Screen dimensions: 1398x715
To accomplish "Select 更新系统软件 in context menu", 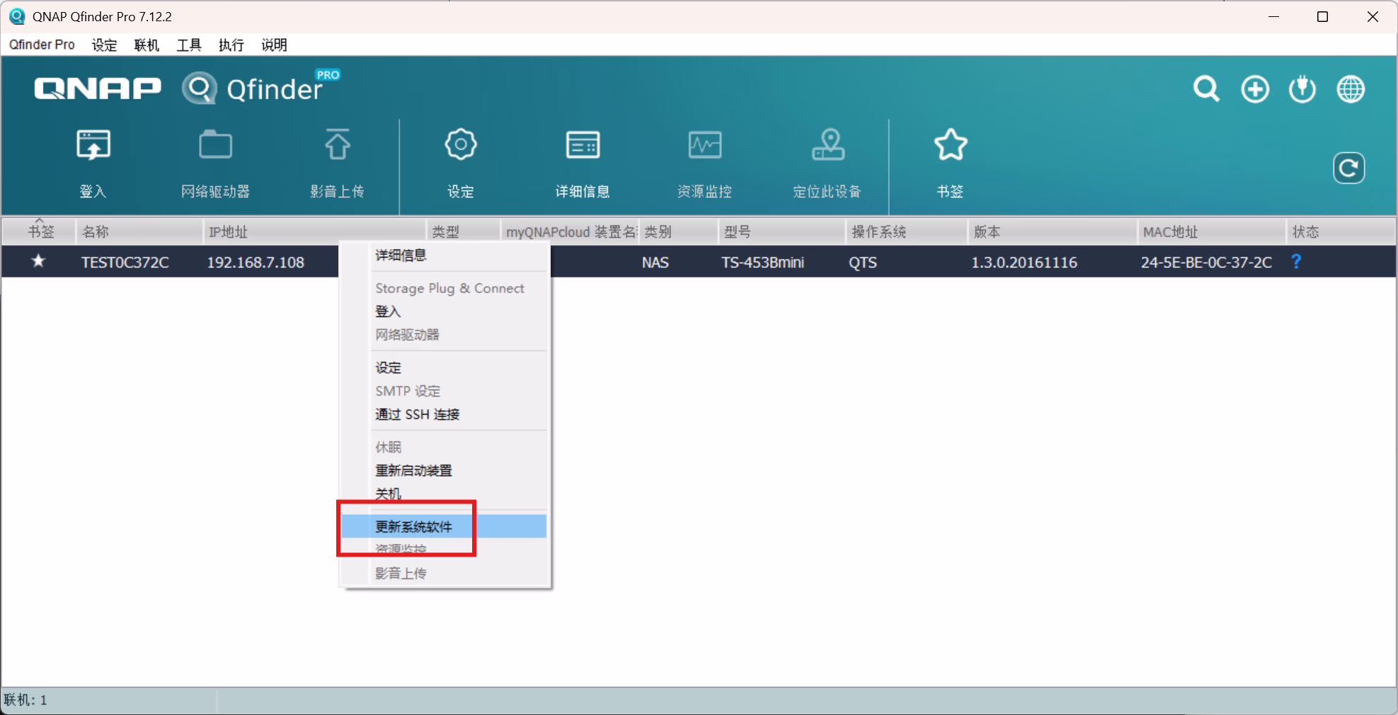I will coord(413,526).
